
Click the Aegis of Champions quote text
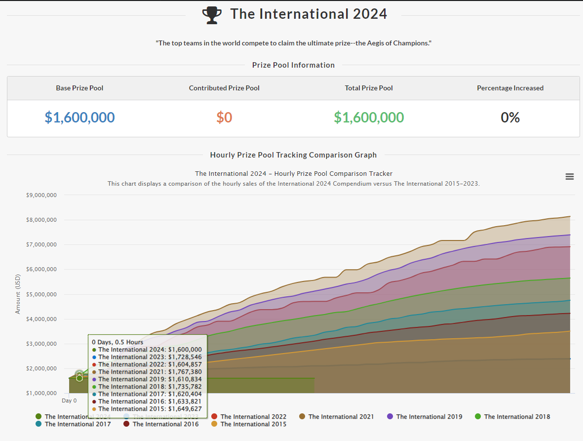293,43
